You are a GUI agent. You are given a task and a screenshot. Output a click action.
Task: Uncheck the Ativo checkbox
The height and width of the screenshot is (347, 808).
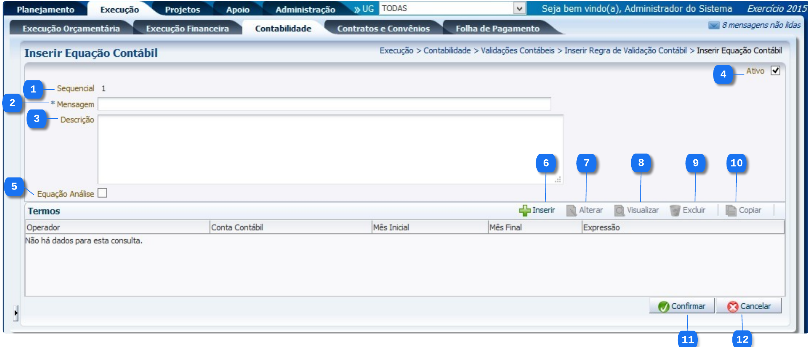(775, 71)
